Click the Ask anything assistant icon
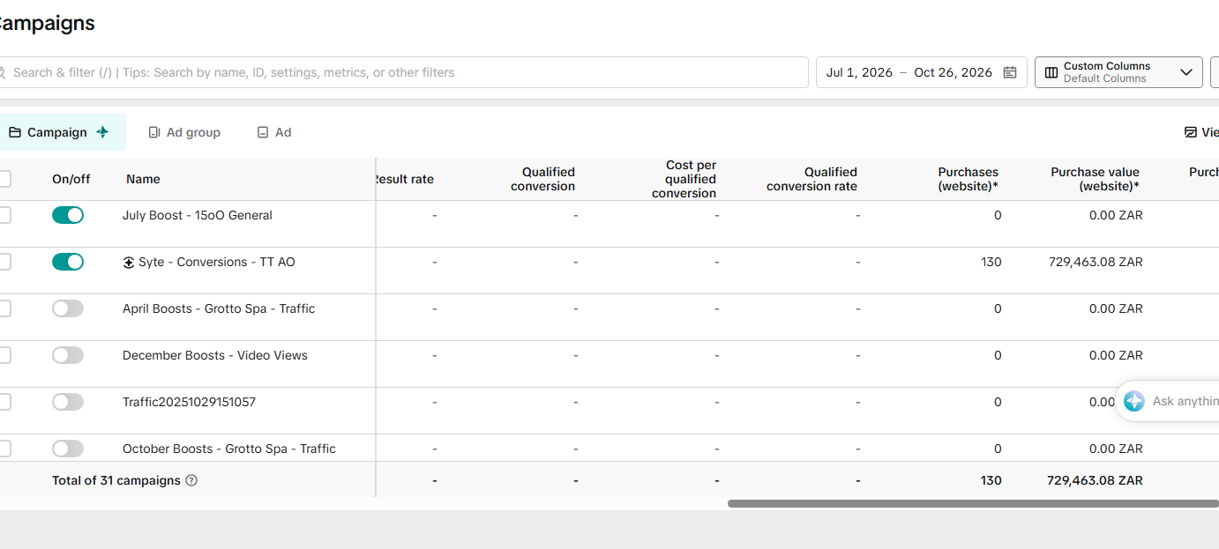This screenshot has width=1219, height=549. pos(1134,401)
